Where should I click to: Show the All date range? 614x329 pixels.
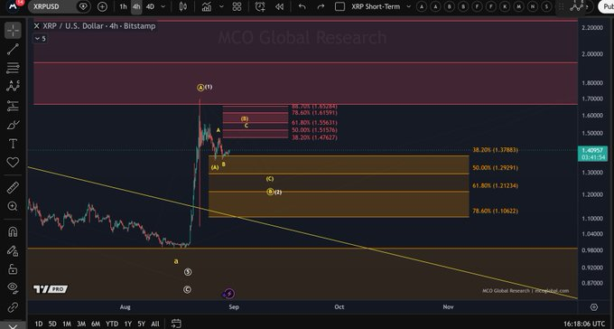point(155,324)
